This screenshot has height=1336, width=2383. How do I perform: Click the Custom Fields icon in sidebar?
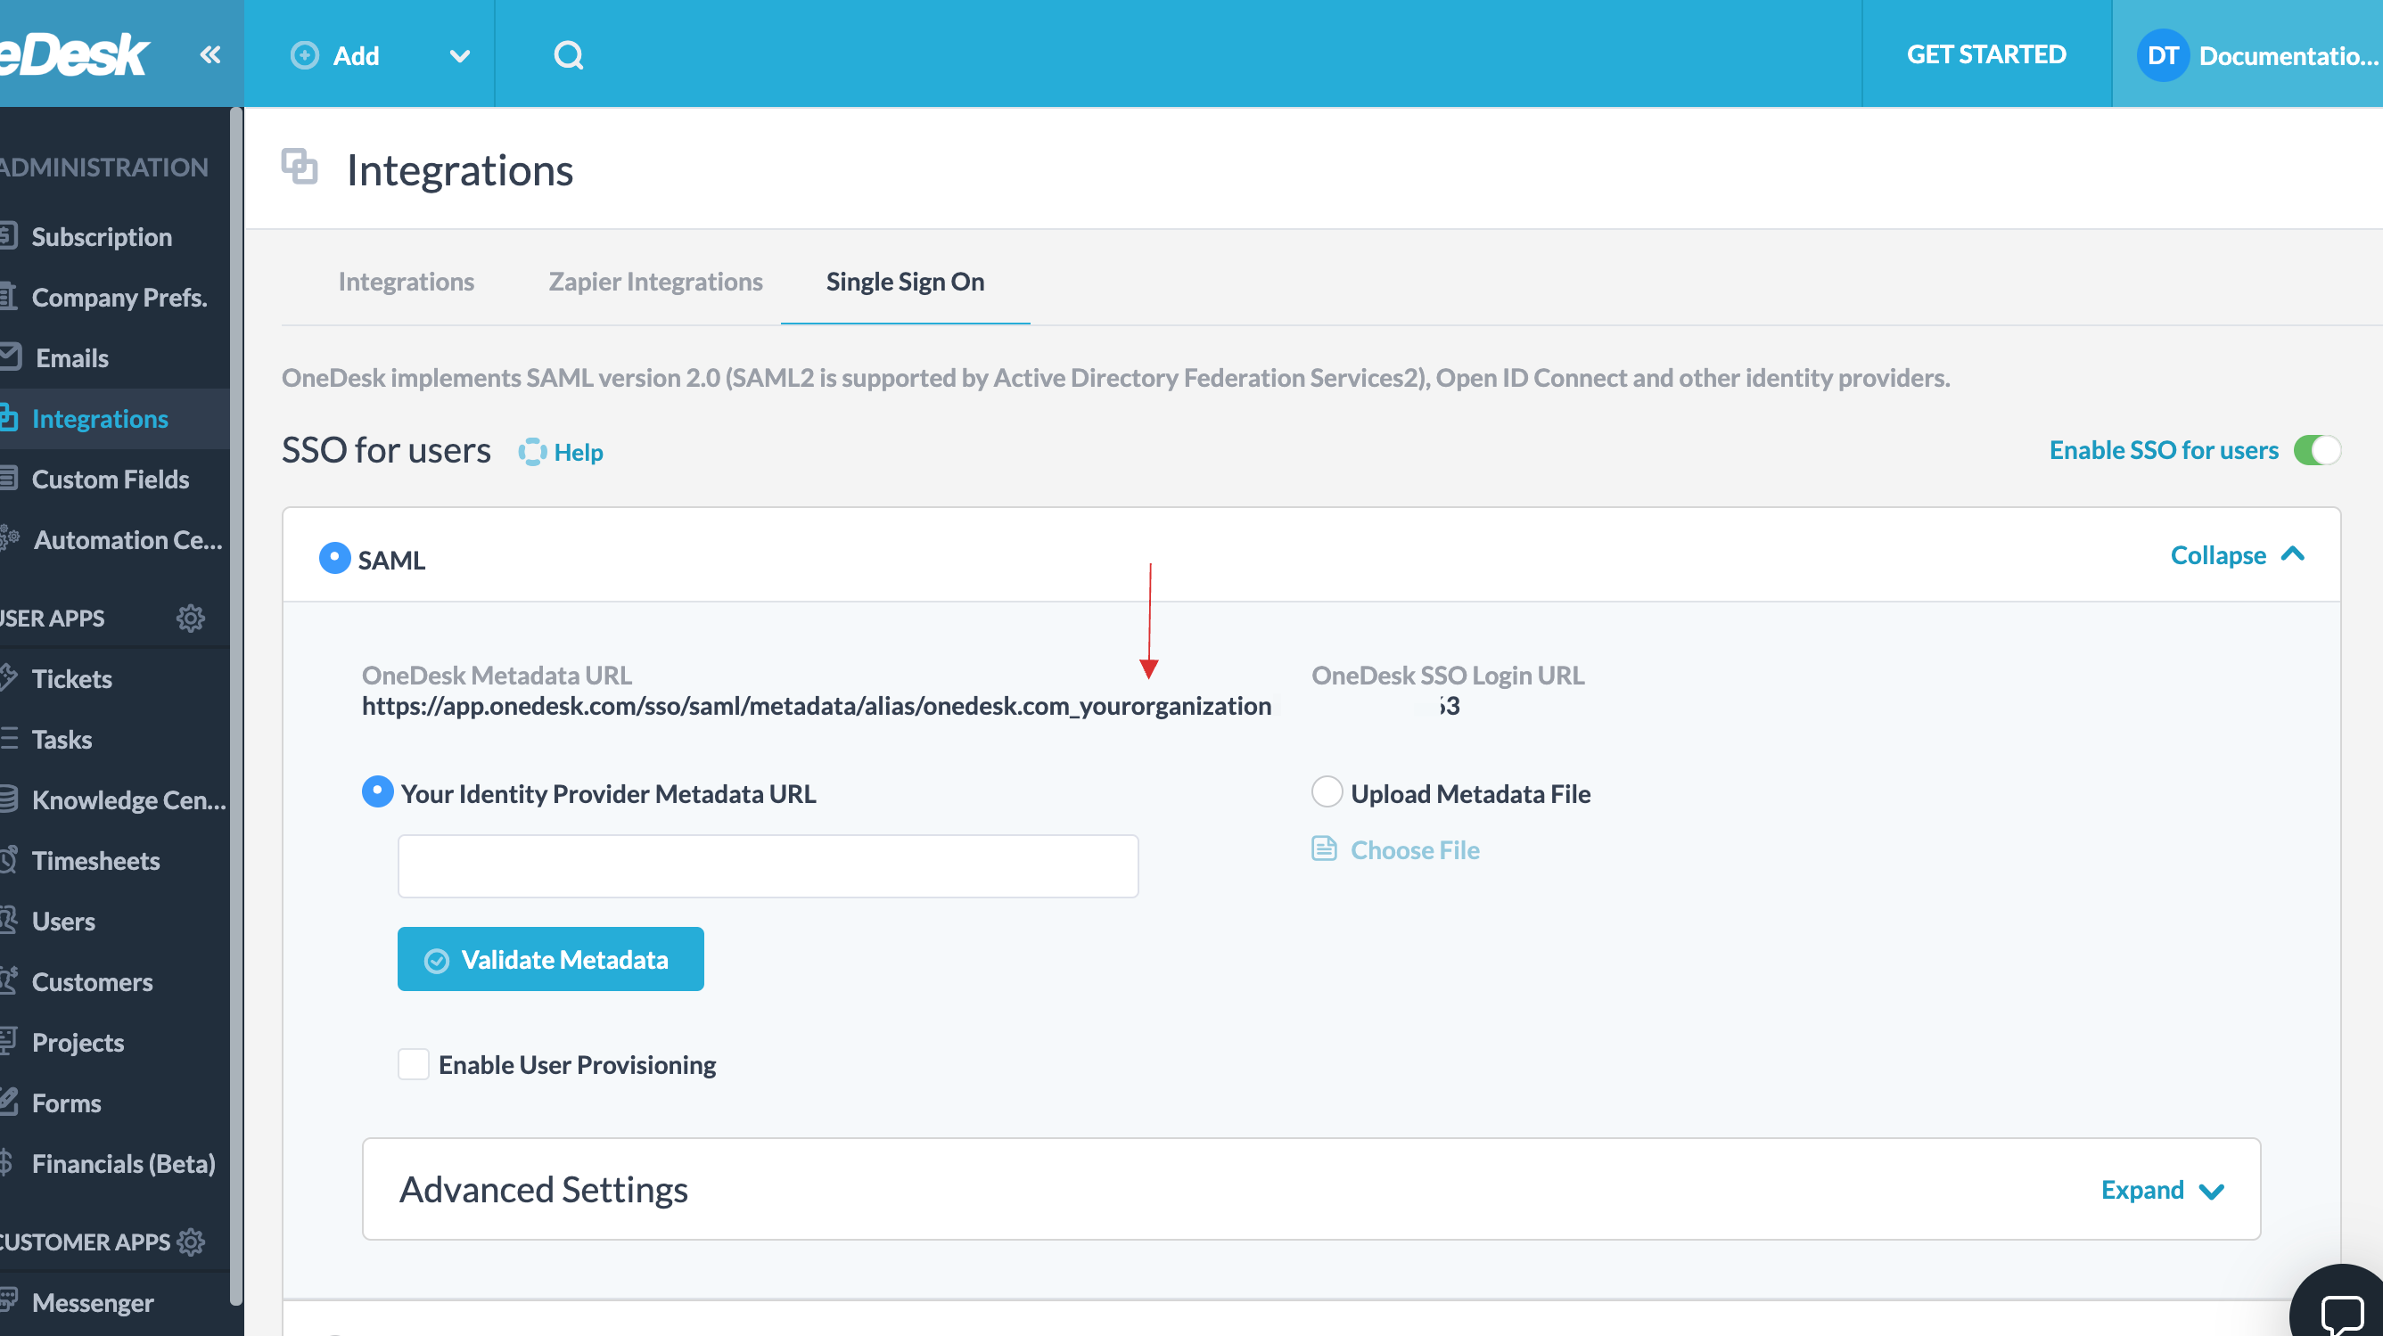coord(8,479)
